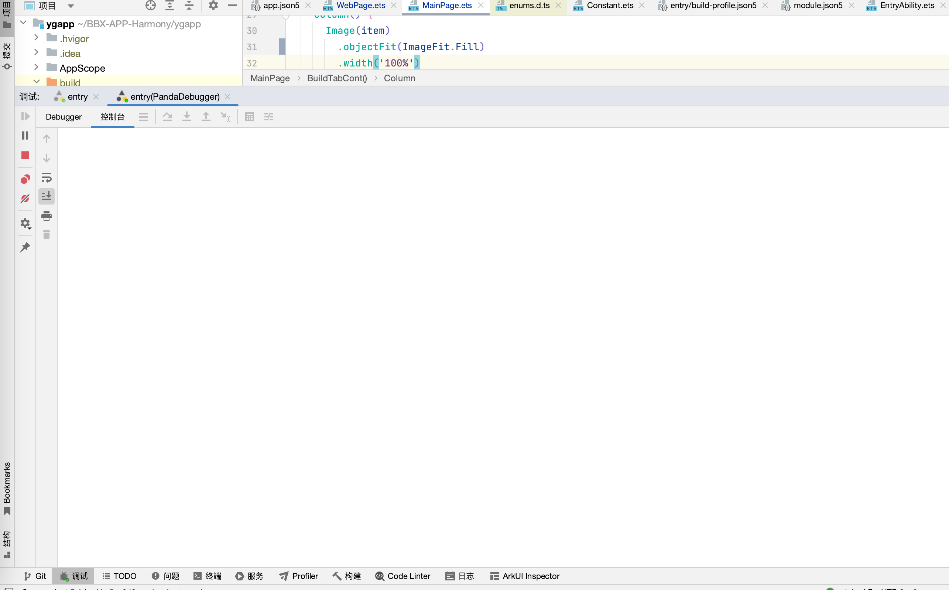Click the up arrow in console gutter
The height and width of the screenshot is (590, 949).
(47, 139)
